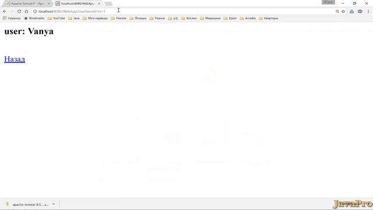This screenshot has height=210, width=373.
Task: Open the downloaded apache-tomcat file
Action: 27,205
